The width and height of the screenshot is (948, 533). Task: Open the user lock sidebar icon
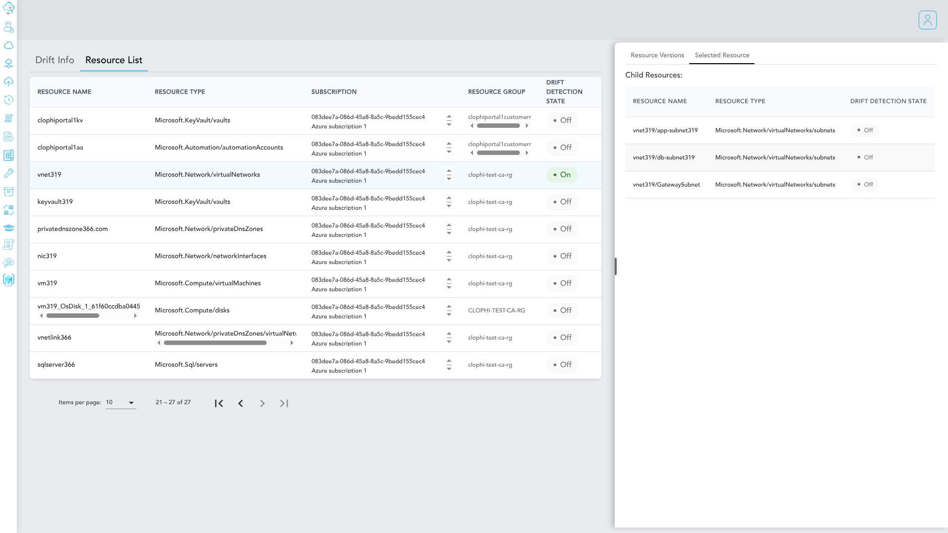tap(8, 27)
